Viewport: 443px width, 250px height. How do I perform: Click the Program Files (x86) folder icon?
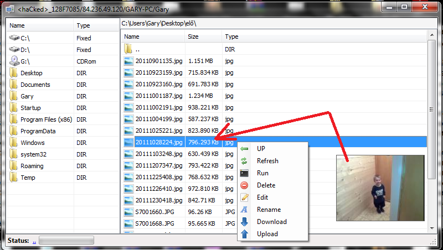coord(13,119)
